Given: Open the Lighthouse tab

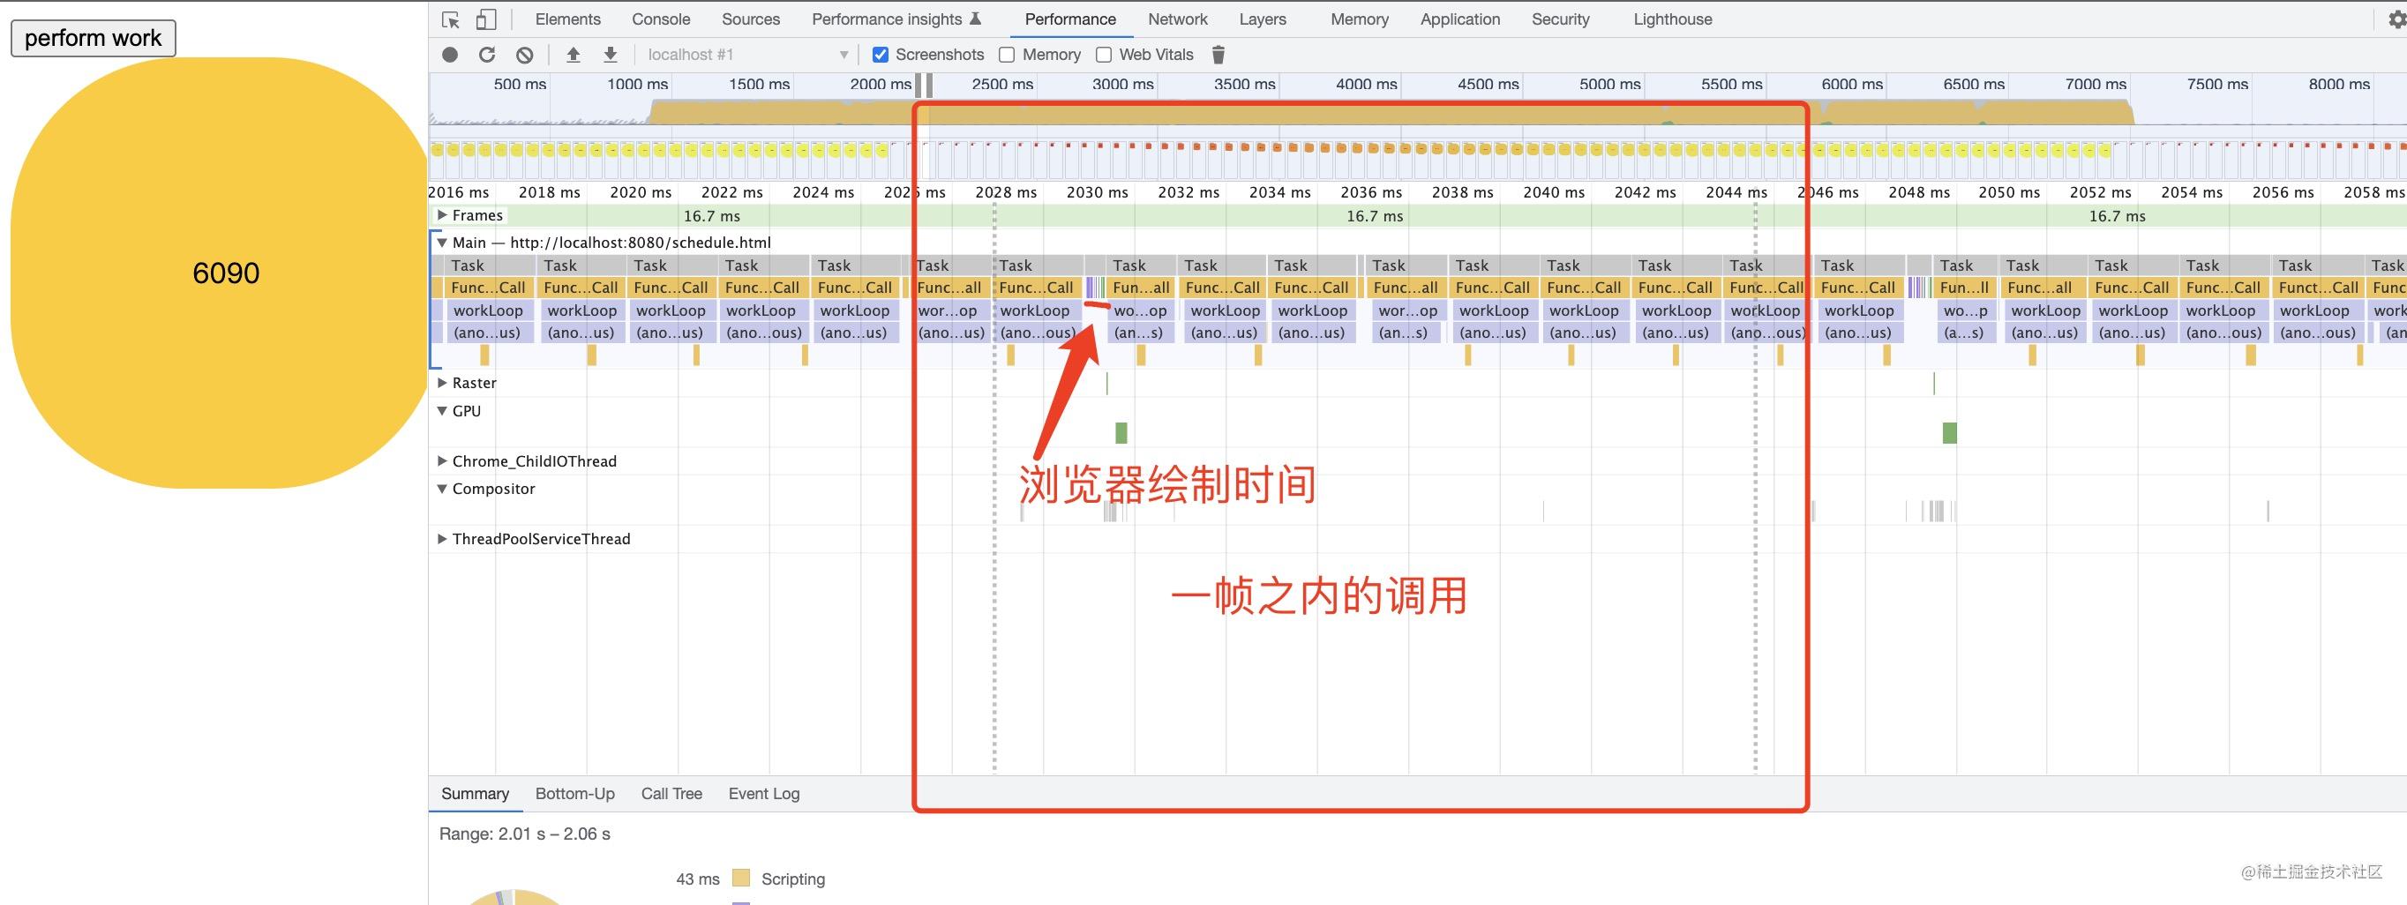Looking at the screenshot, I should pyautogui.click(x=1673, y=19).
